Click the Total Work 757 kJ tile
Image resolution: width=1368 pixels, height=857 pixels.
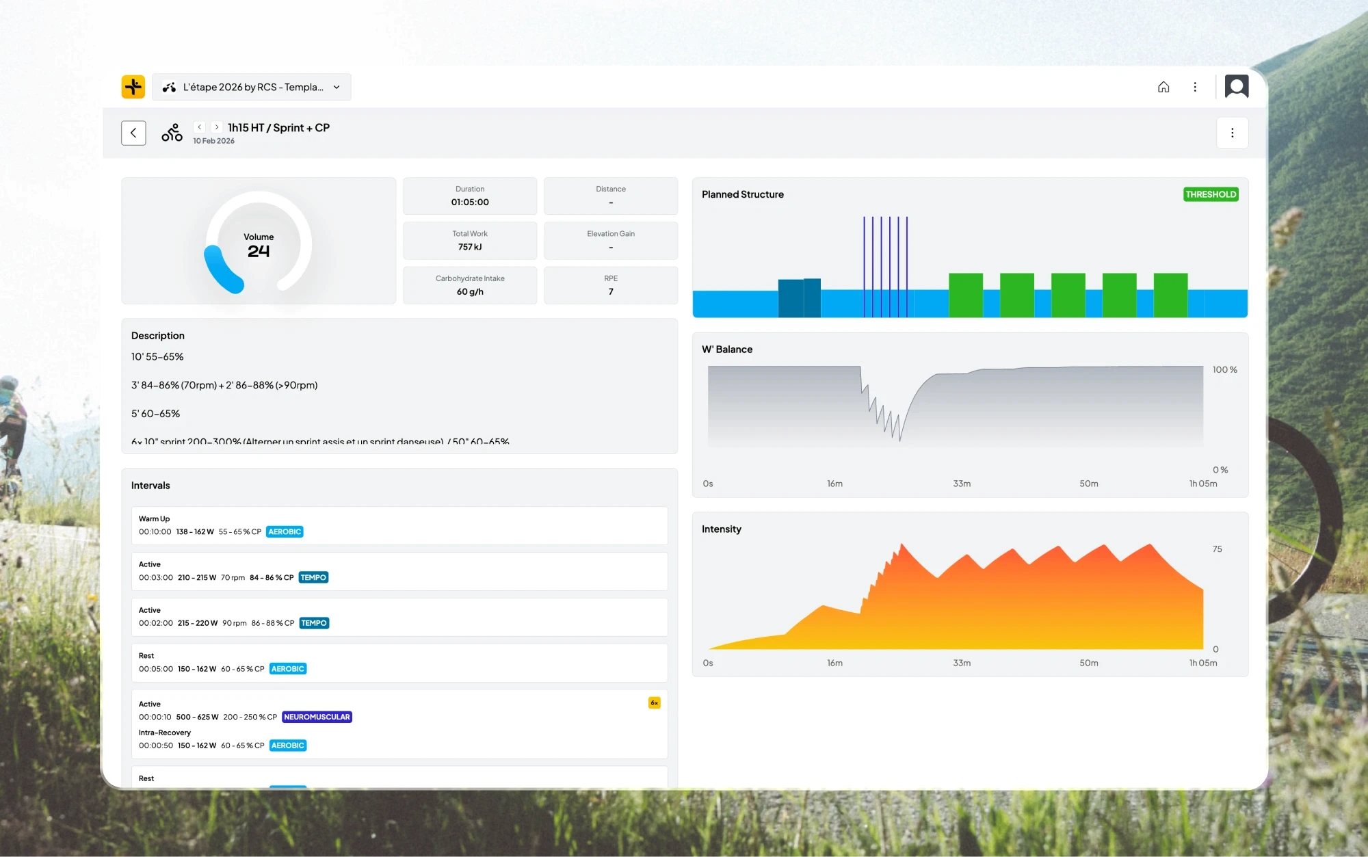(470, 240)
